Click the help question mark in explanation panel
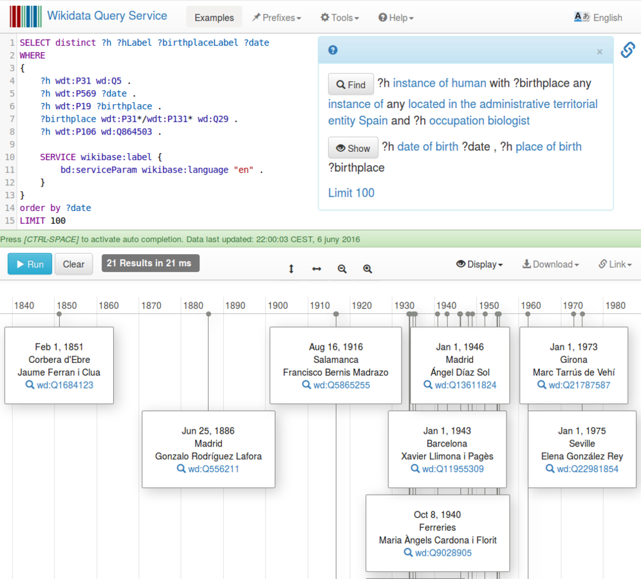641x579 pixels. tap(333, 50)
